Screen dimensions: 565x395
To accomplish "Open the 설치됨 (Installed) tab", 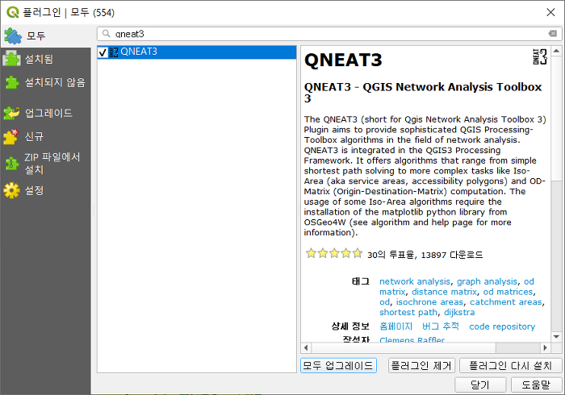I will pos(46,59).
